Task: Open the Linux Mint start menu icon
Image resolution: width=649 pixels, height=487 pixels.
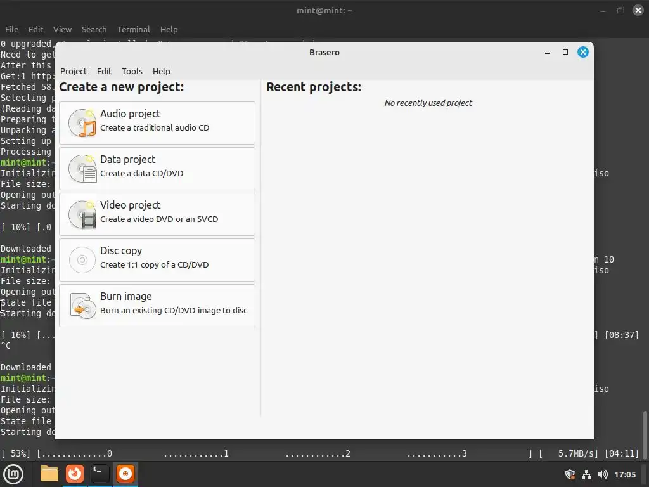Action: coord(13,474)
